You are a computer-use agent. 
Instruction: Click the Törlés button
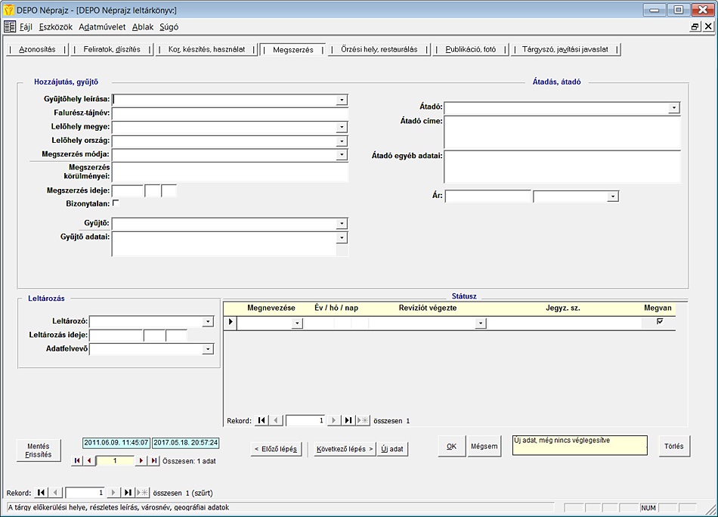click(x=673, y=446)
